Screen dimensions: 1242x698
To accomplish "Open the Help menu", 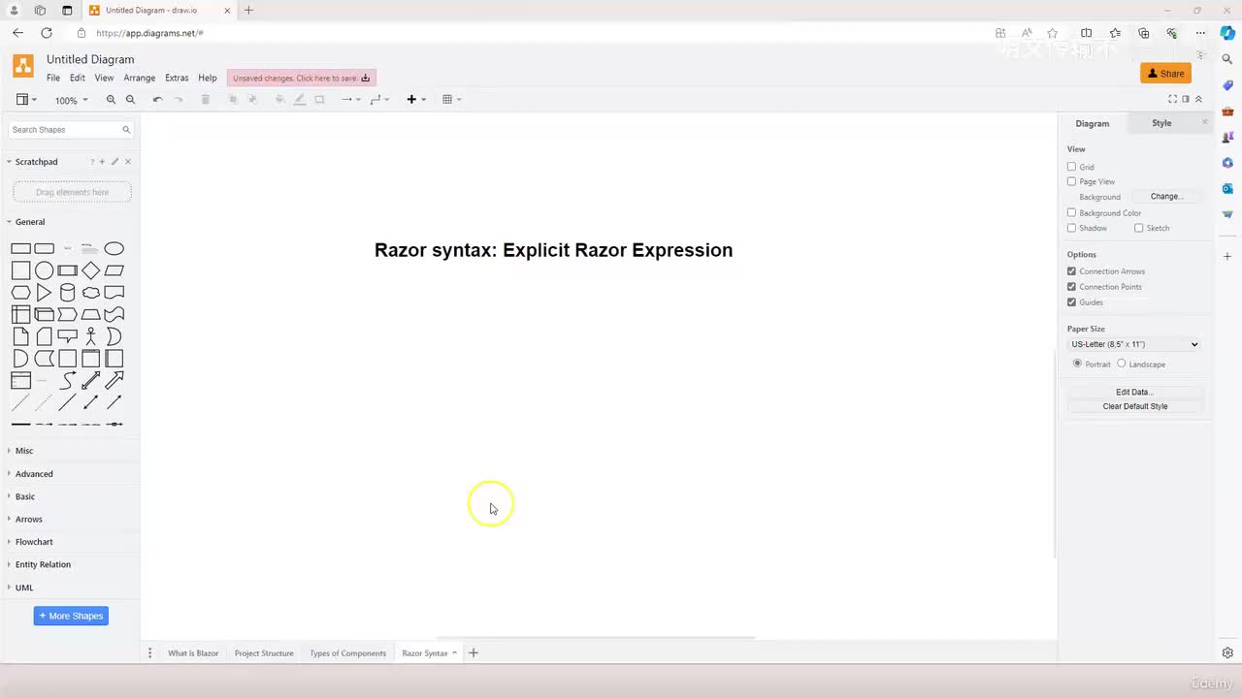I will pos(208,78).
